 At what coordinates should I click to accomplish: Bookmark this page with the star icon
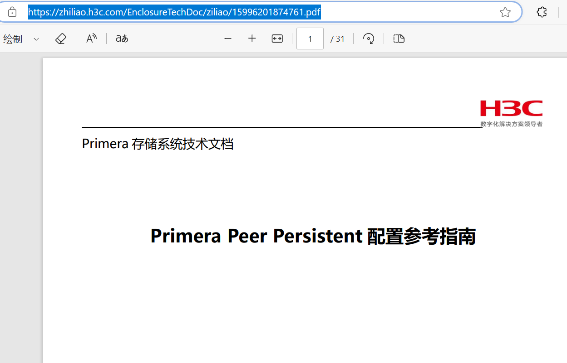coord(505,12)
